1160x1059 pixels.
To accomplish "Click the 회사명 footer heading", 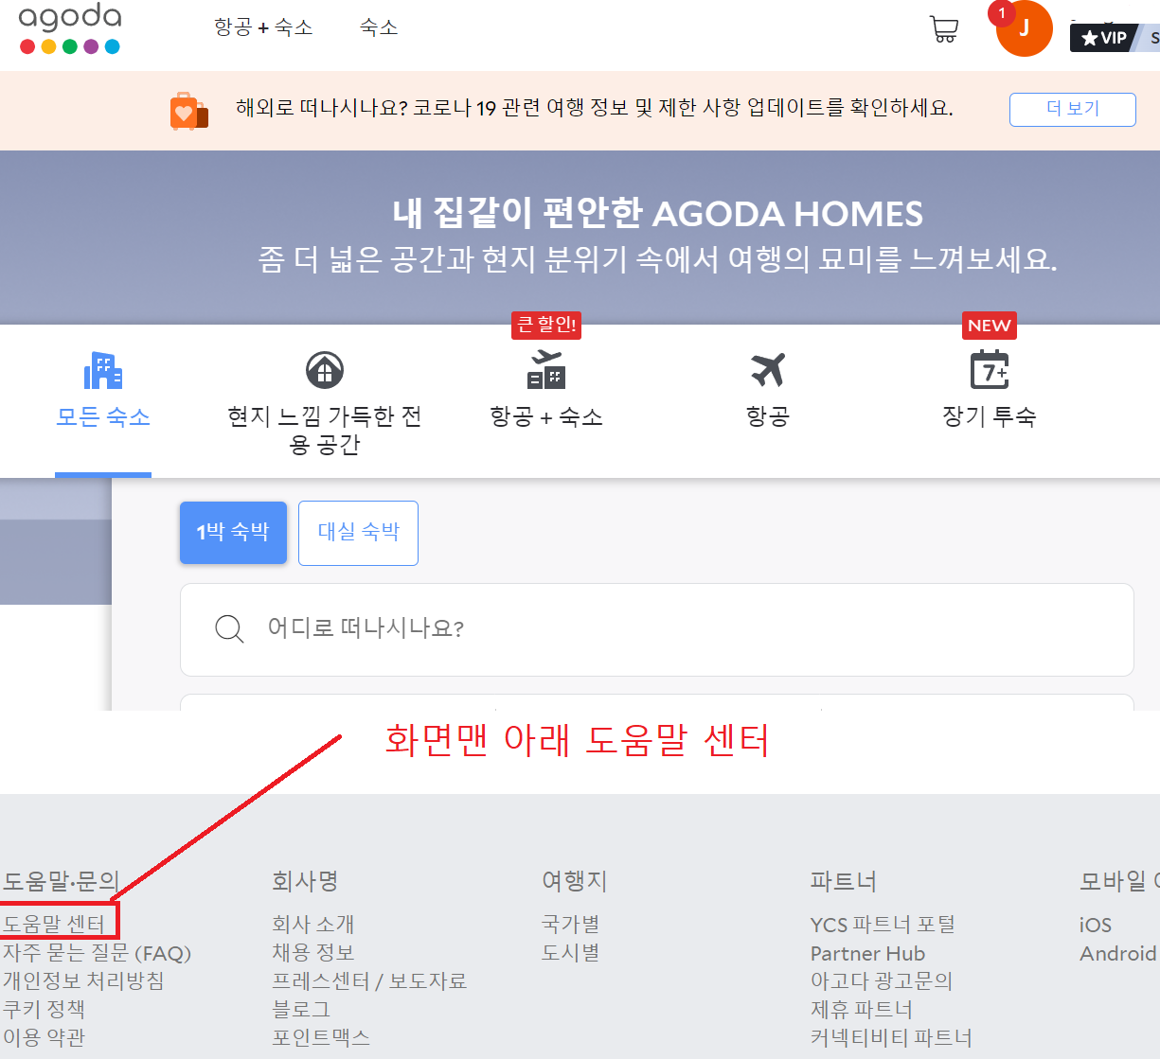I will pos(305,881).
